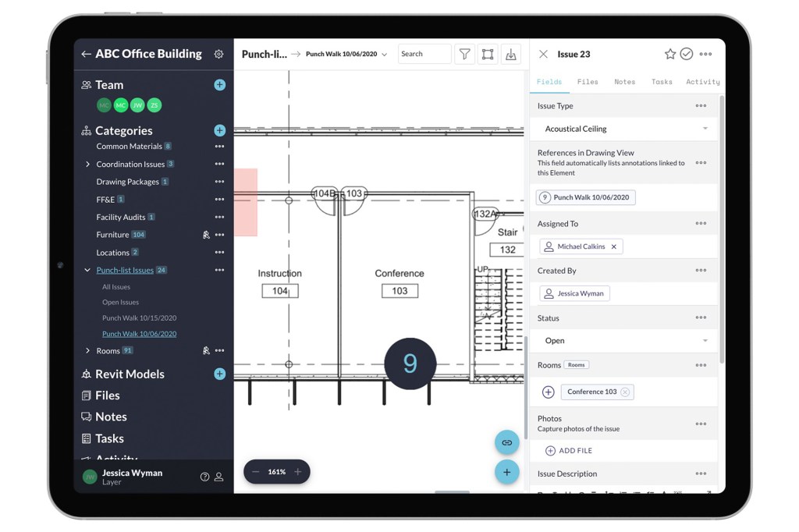Switch to the Notes tab
The width and height of the screenshot is (799, 532).
[x=624, y=82]
